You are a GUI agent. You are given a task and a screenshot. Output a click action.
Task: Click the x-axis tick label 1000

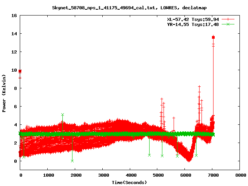pos(48,175)
